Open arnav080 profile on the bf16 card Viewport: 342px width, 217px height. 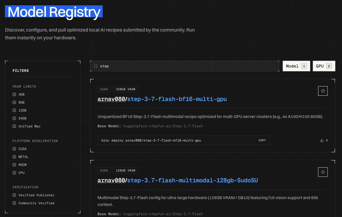111,99
